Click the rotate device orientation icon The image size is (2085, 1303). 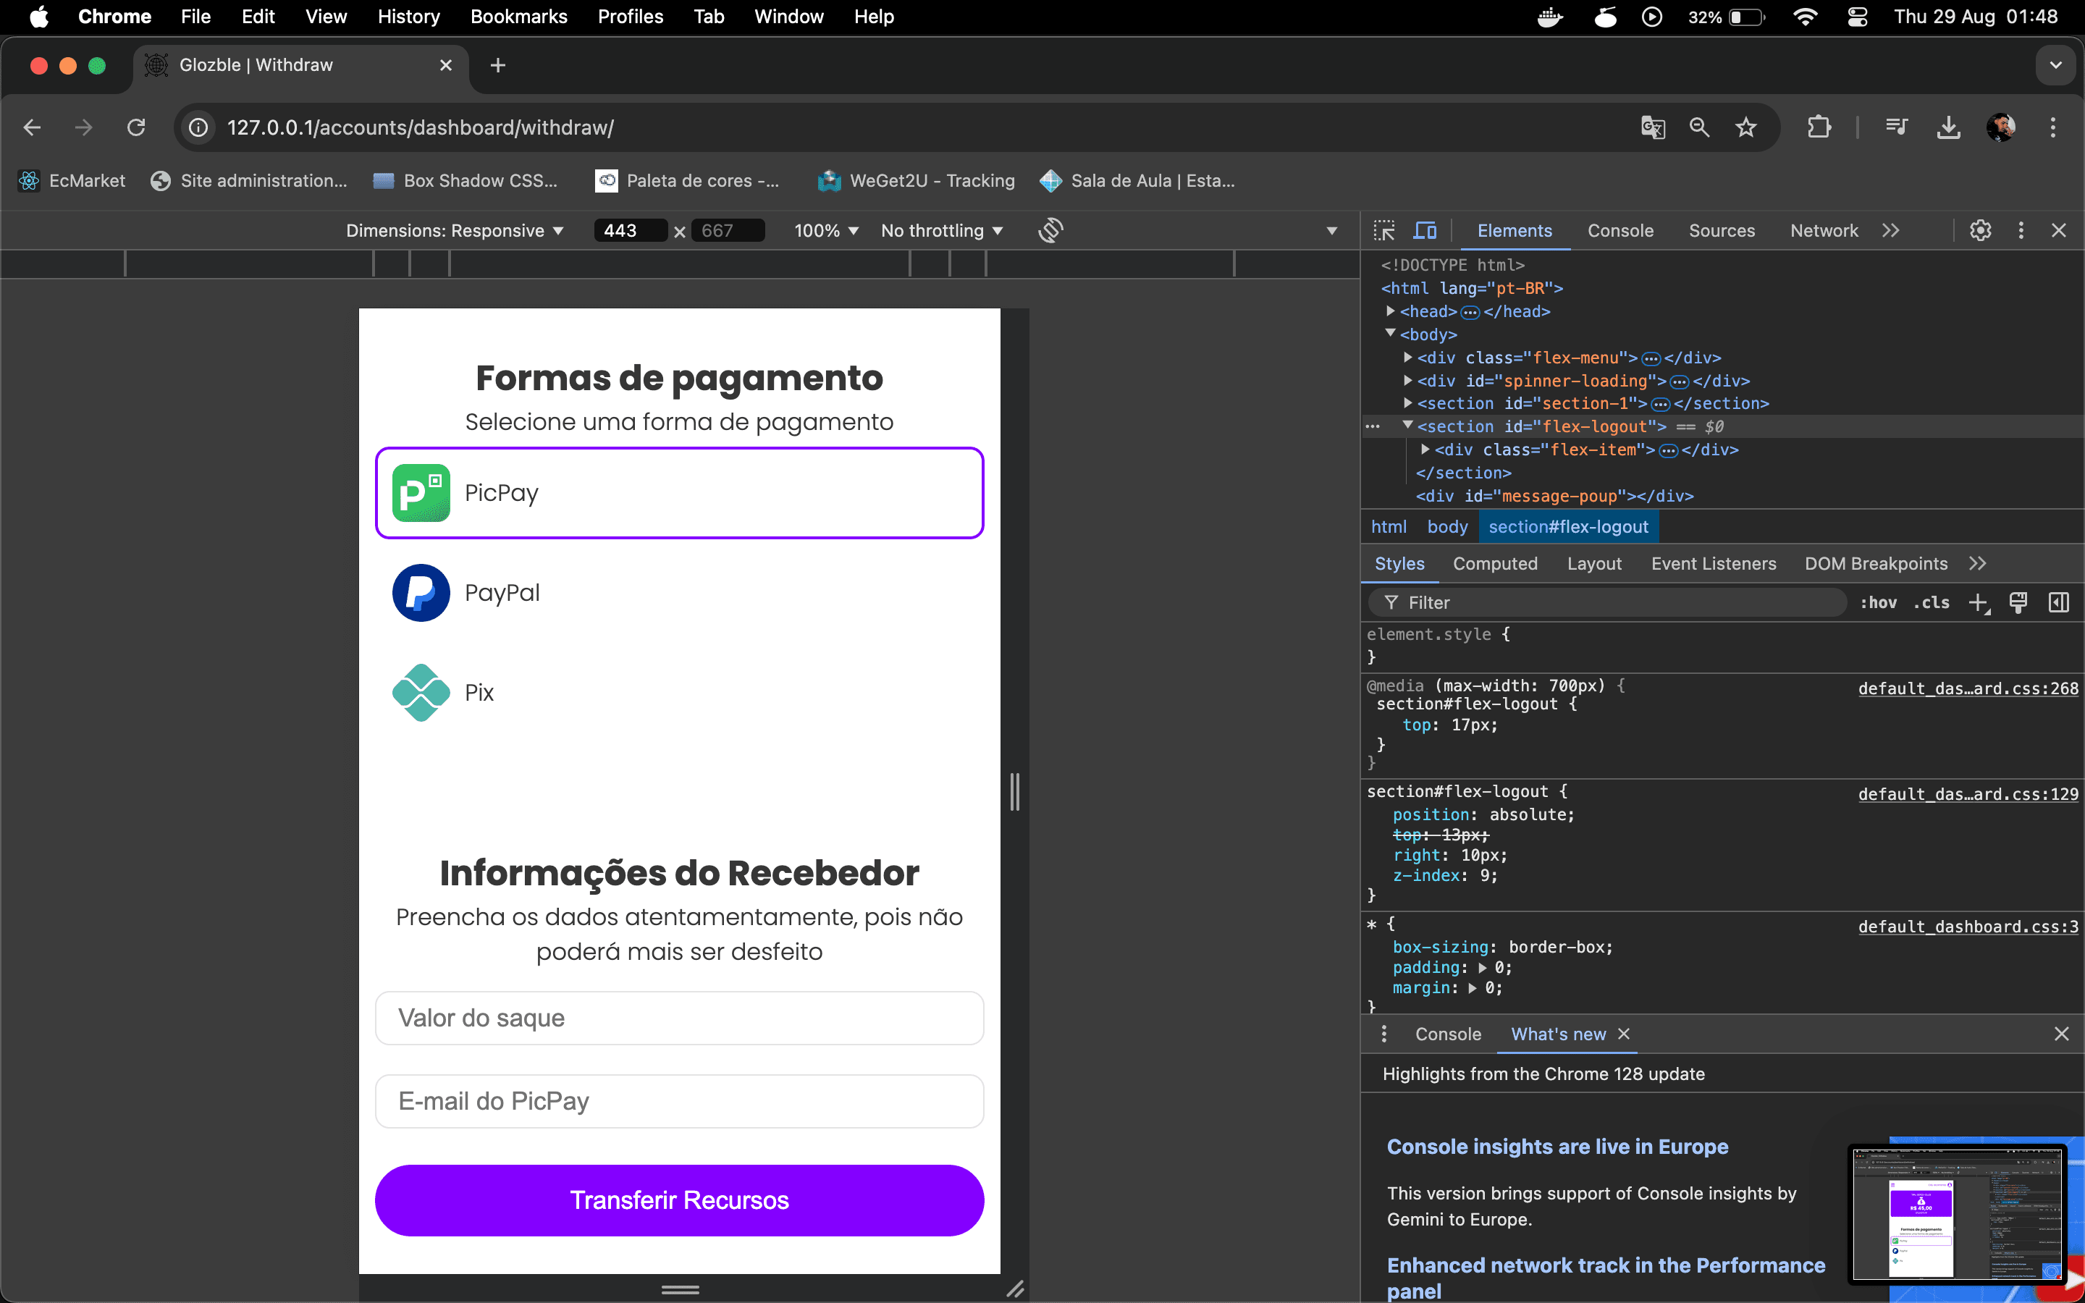tap(1050, 231)
